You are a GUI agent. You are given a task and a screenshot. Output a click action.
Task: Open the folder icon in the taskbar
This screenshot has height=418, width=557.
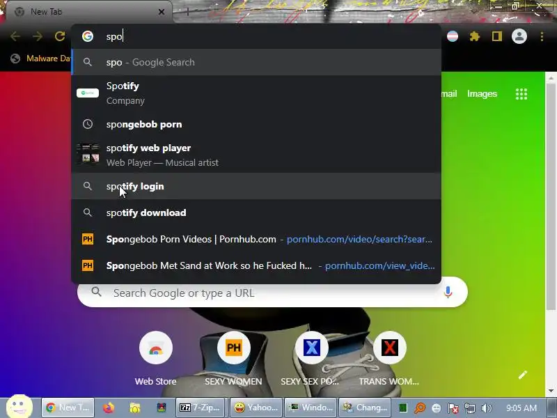click(x=135, y=408)
